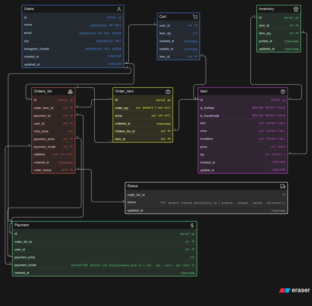
Task: Select the Orders_list table title
Action: 43,91
